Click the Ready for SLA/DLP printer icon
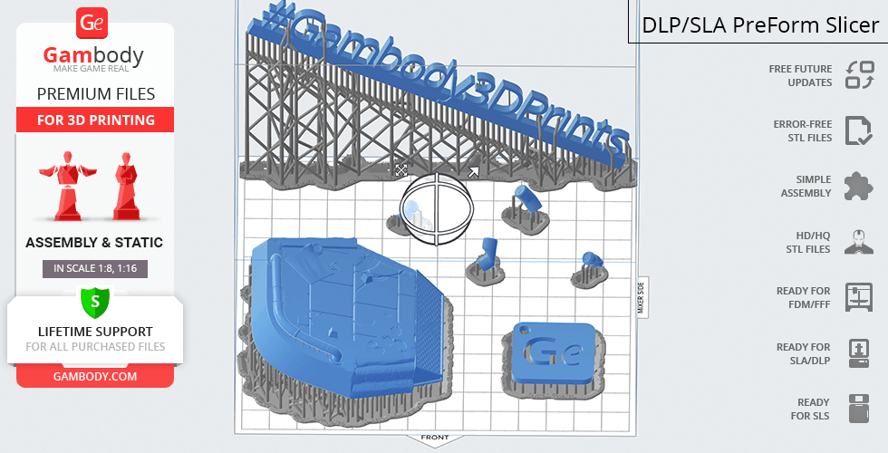 click(x=858, y=352)
